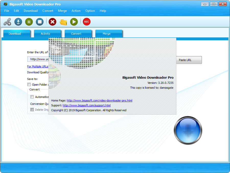Pause the download with the green pause icon
The image size is (230, 173).
(x=29, y=22)
